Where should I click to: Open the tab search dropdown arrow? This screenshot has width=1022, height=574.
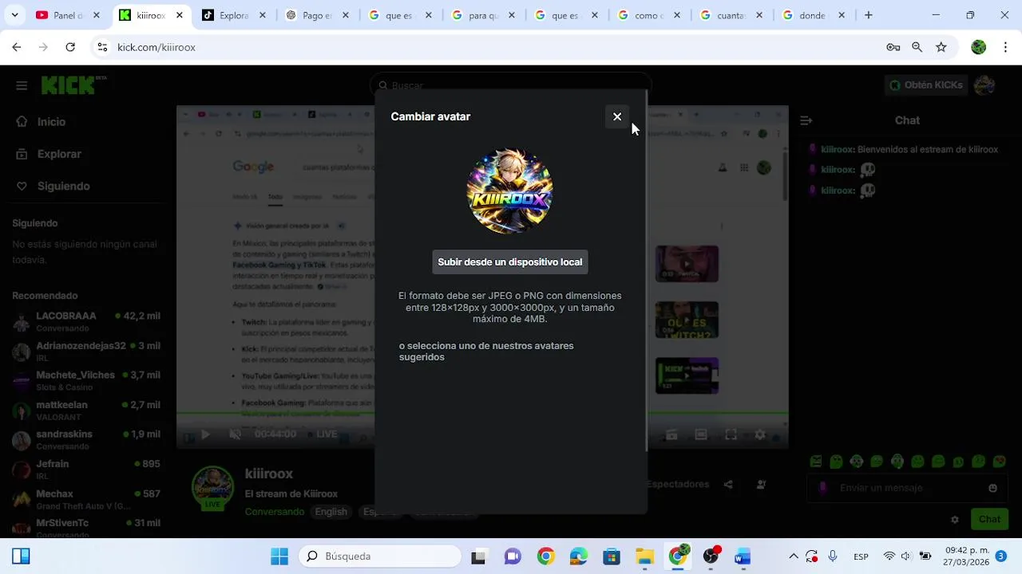point(14,15)
